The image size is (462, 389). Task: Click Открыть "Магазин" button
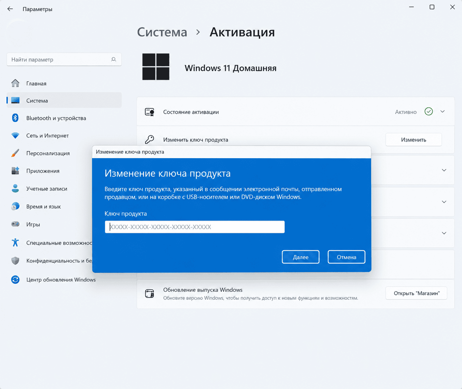tap(416, 293)
